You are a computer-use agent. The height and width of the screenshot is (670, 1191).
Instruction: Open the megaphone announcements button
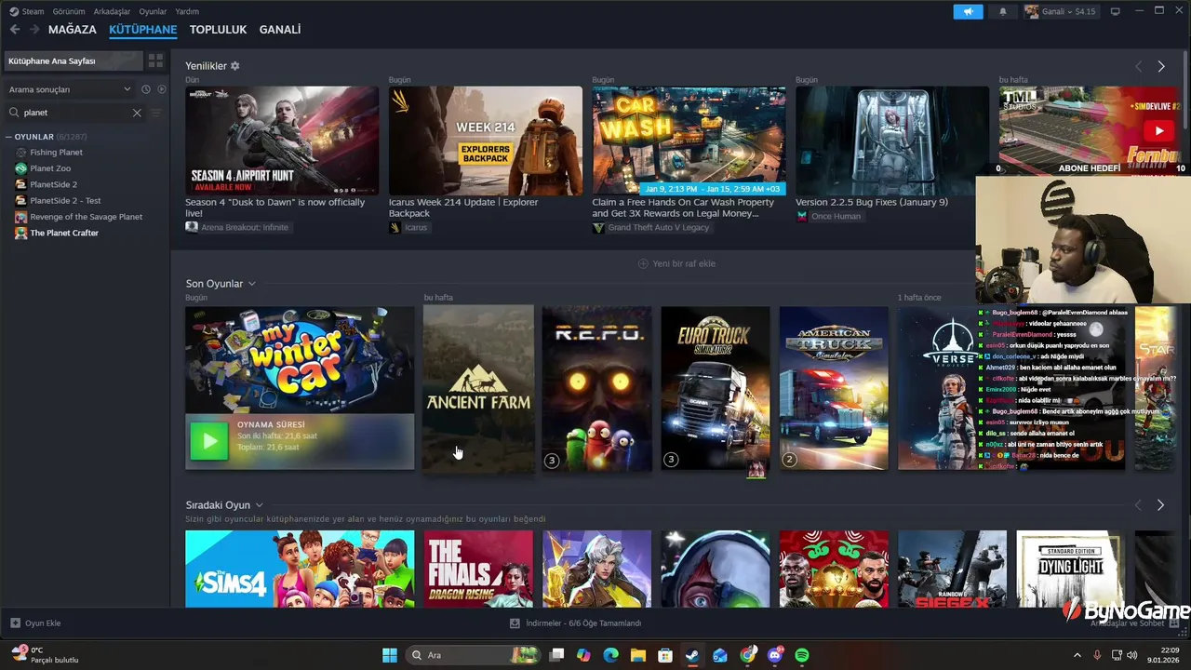[968, 11]
